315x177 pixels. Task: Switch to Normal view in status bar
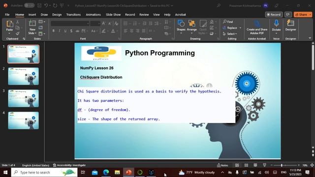[x=237, y=165]
